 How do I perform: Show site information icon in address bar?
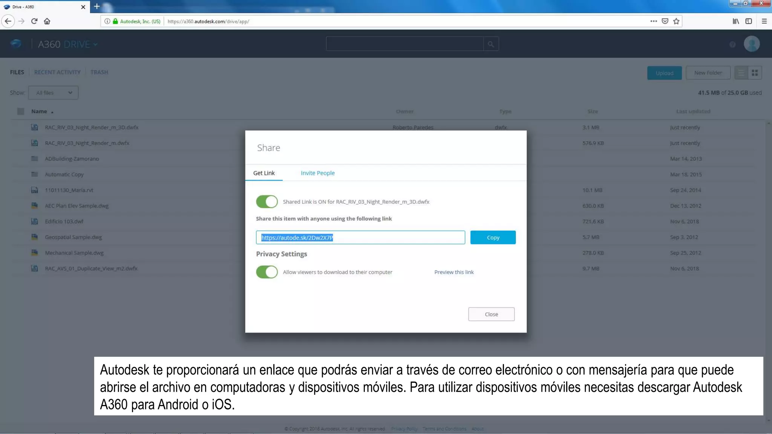pyautogui.click(x=107, y=21)
